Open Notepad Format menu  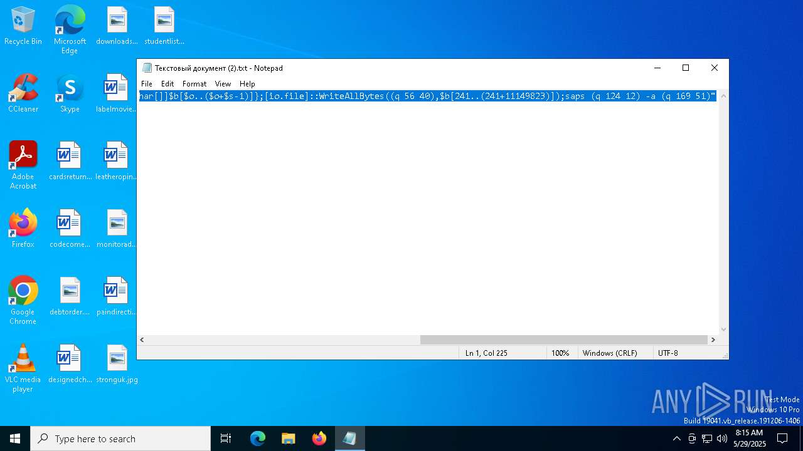click(x=194, y=83)
